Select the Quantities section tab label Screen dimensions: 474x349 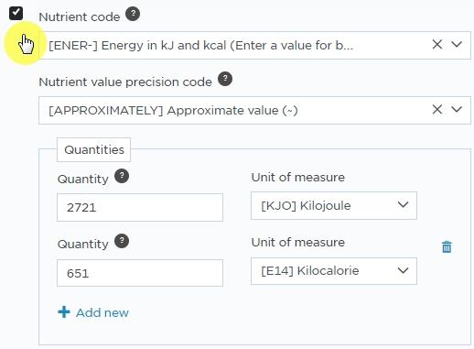tap(94, 149)
